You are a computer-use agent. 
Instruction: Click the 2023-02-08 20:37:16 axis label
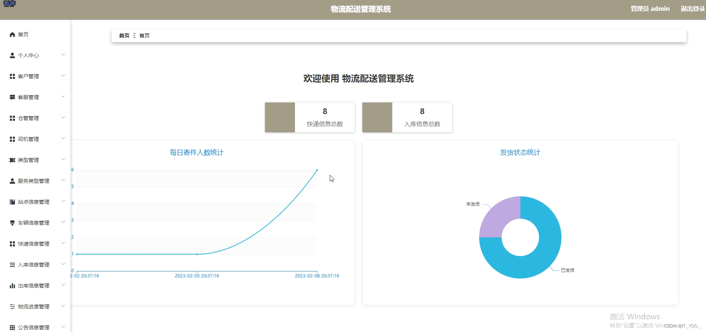pos(317,276)
